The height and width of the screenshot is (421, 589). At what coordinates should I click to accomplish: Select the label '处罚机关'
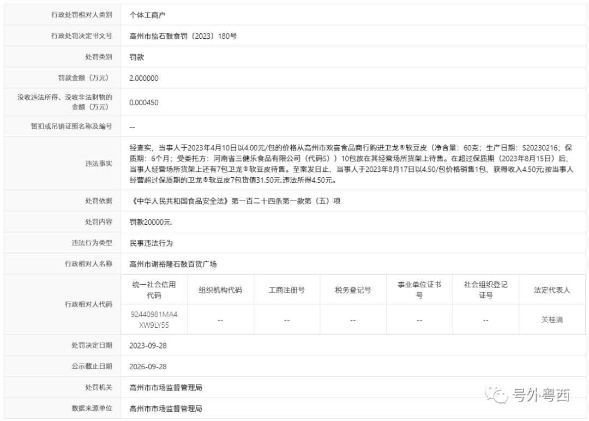point(98,388)
